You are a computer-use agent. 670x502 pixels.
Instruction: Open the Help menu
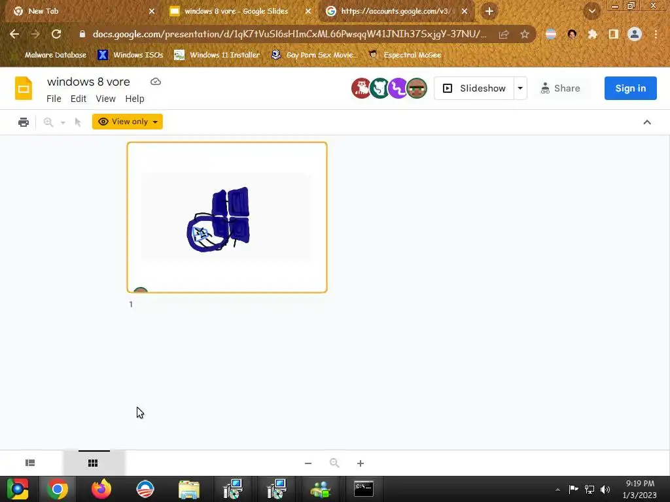coord(135,99)
